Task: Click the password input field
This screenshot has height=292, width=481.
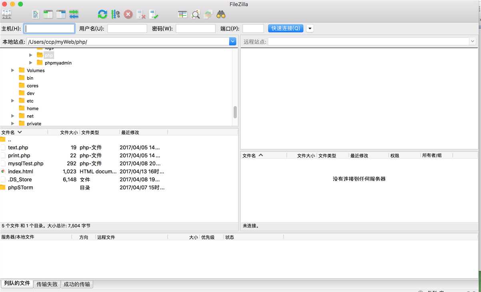Action: [x=196, y=28]
